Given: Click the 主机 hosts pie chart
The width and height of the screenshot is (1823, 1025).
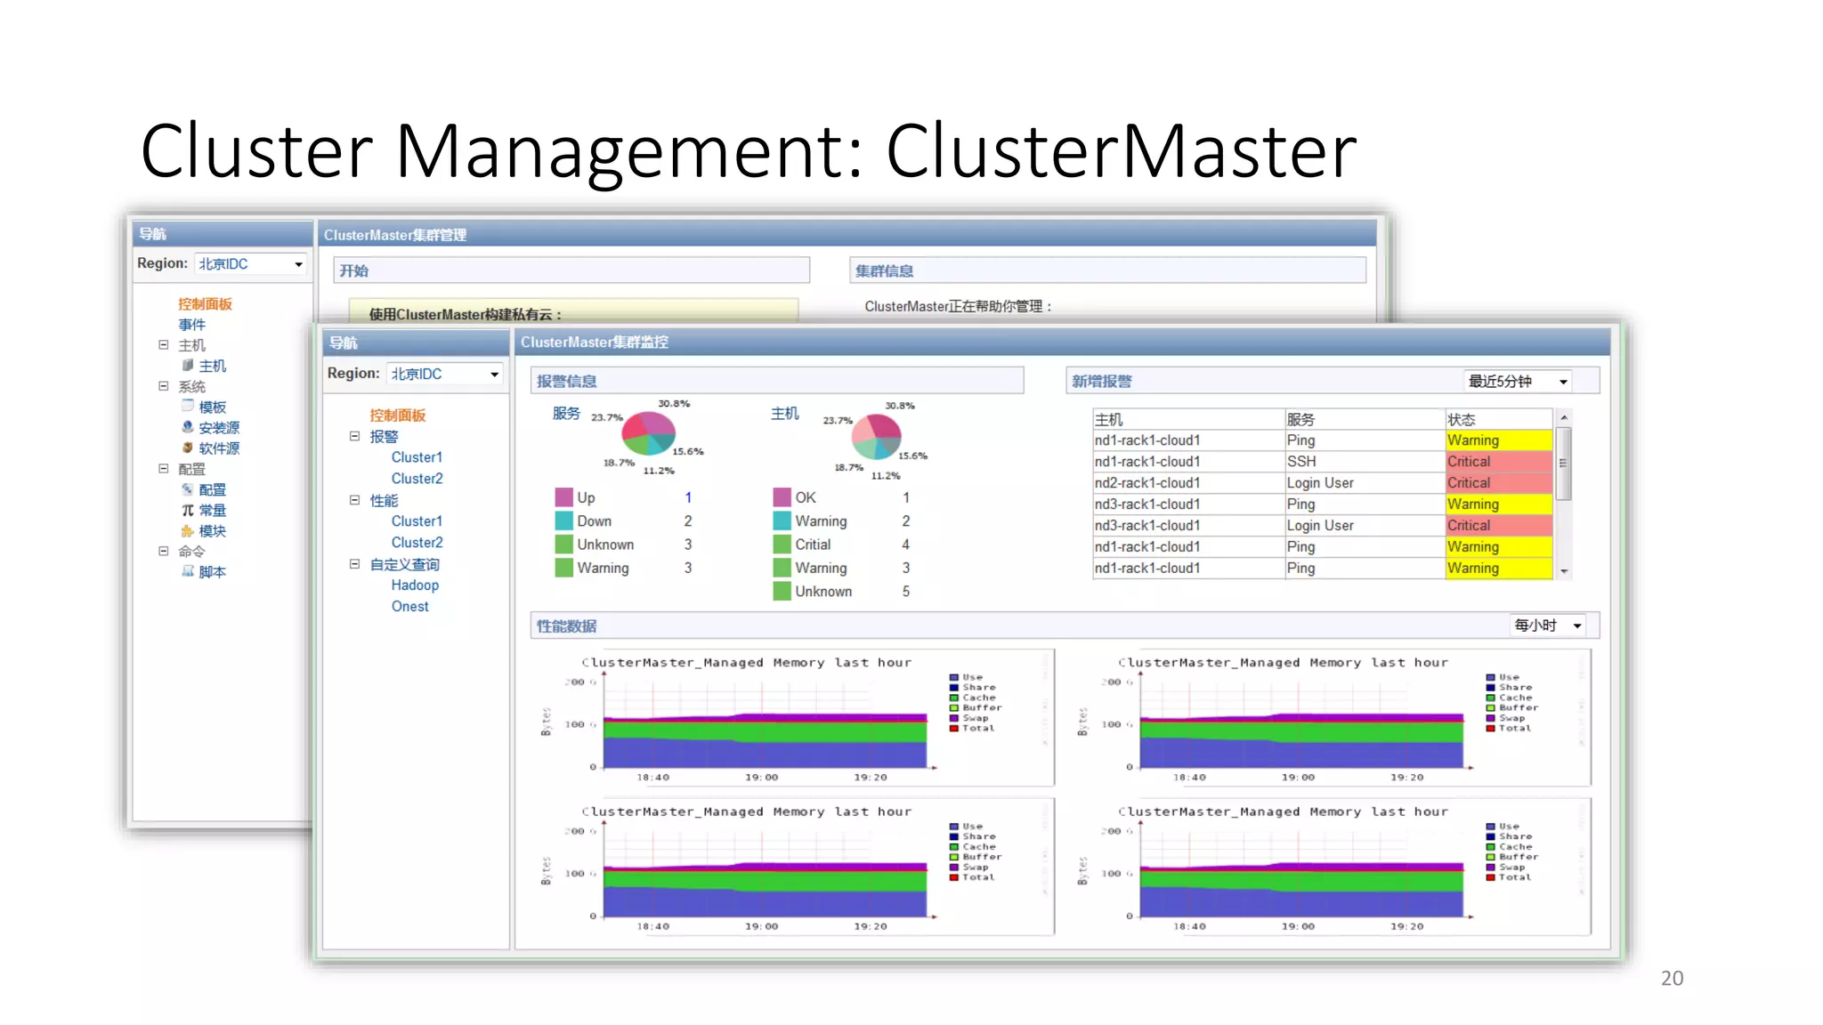Looking at the screenshot, I should point(876,435).
